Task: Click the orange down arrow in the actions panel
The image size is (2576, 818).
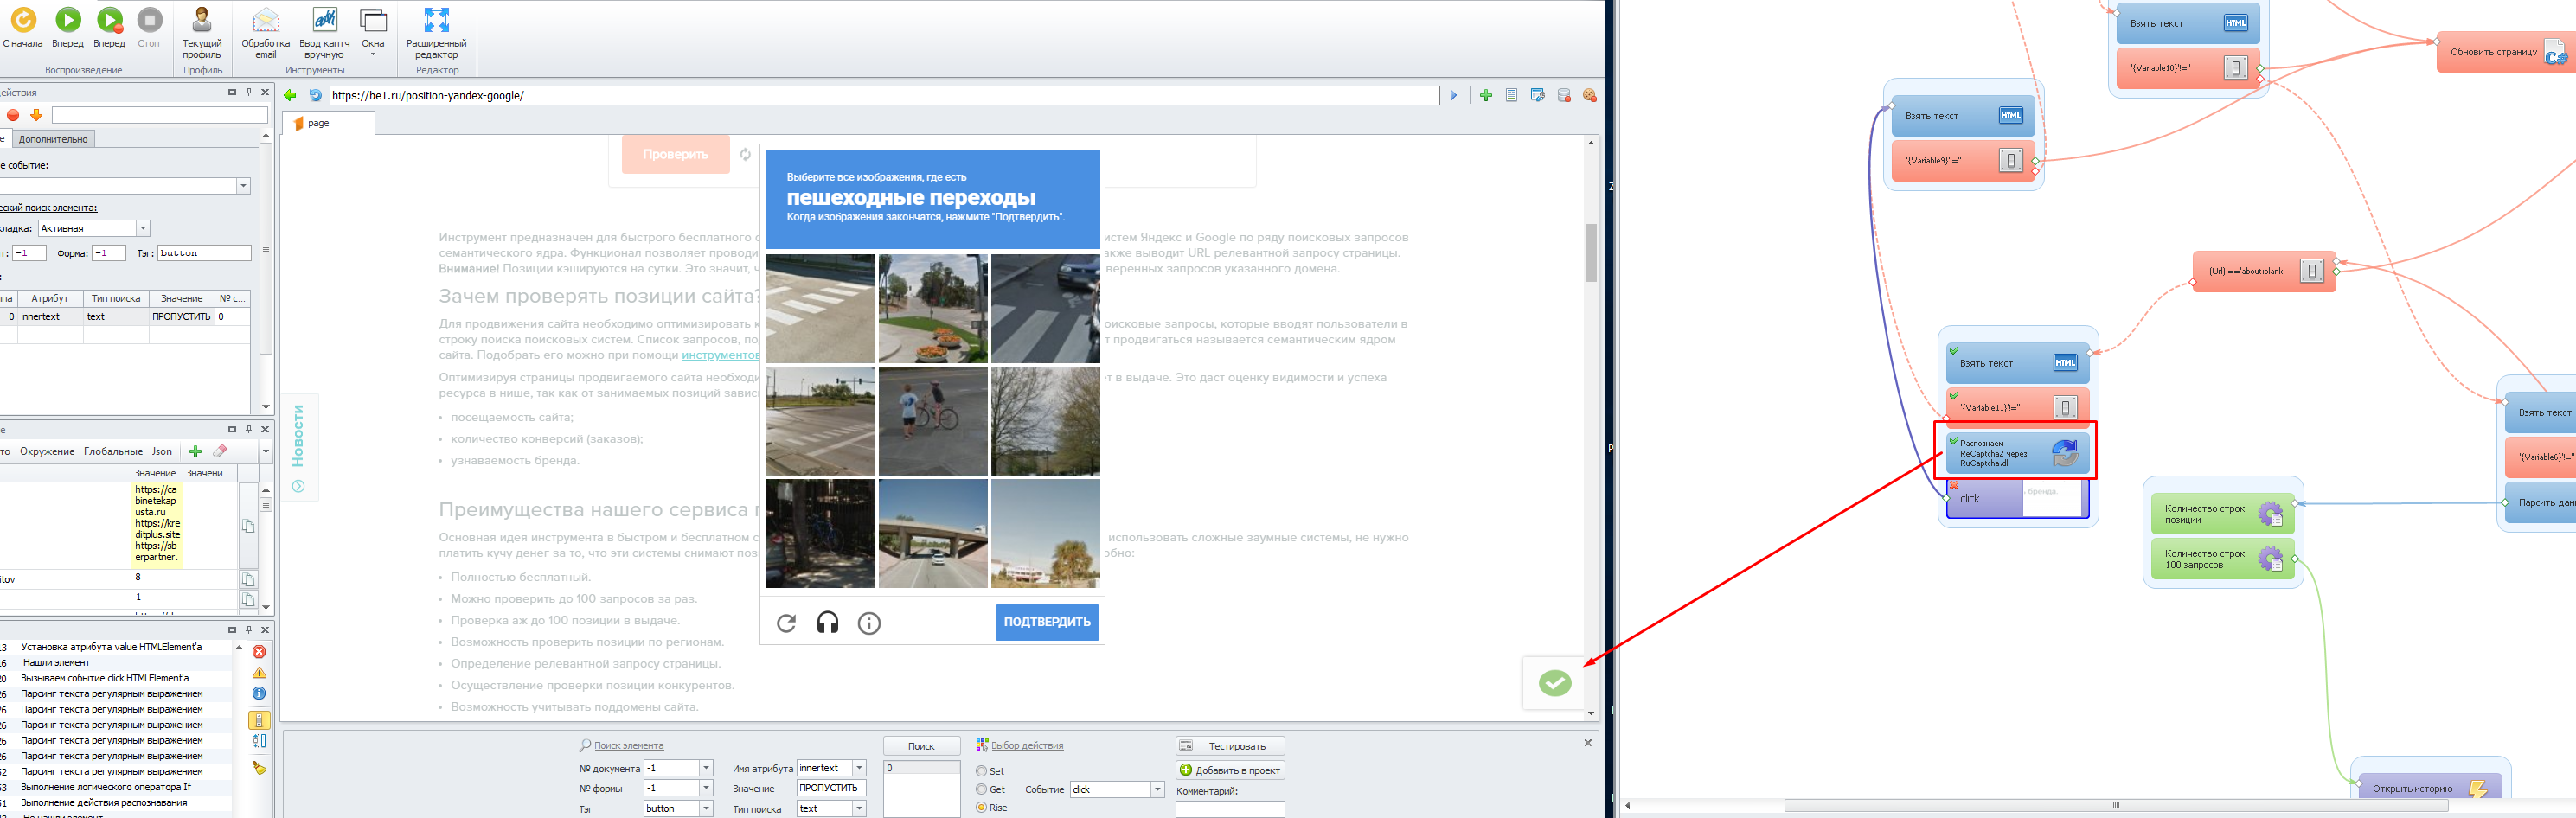Action: pyautogui.click(x=36, y=115)
